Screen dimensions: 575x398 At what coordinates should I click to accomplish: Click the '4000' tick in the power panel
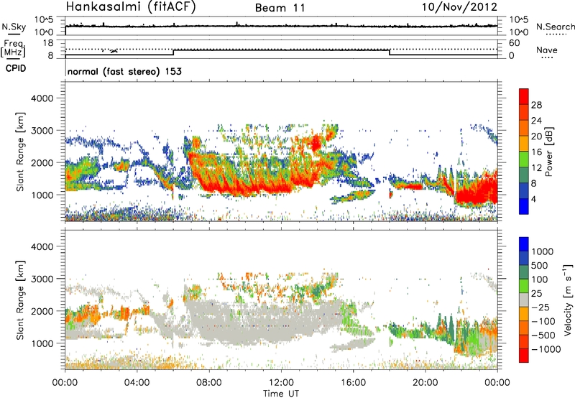pos(42,98)
